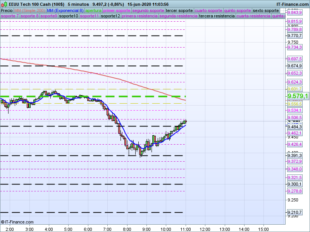Click the 8:00 mark on time axis

coord(127,229)
